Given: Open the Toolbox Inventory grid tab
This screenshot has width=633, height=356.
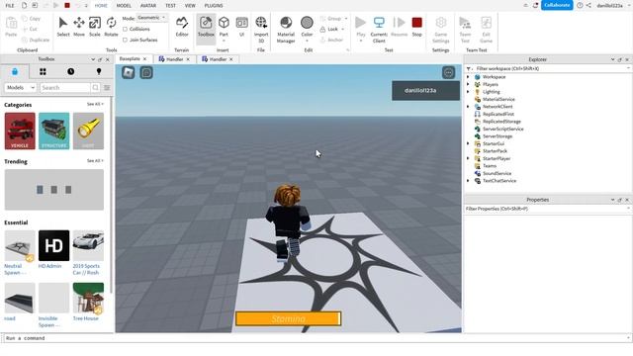Looking at the screenshot, I should click(43, 71).
